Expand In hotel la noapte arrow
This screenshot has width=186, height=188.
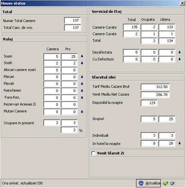pos(180,143)
